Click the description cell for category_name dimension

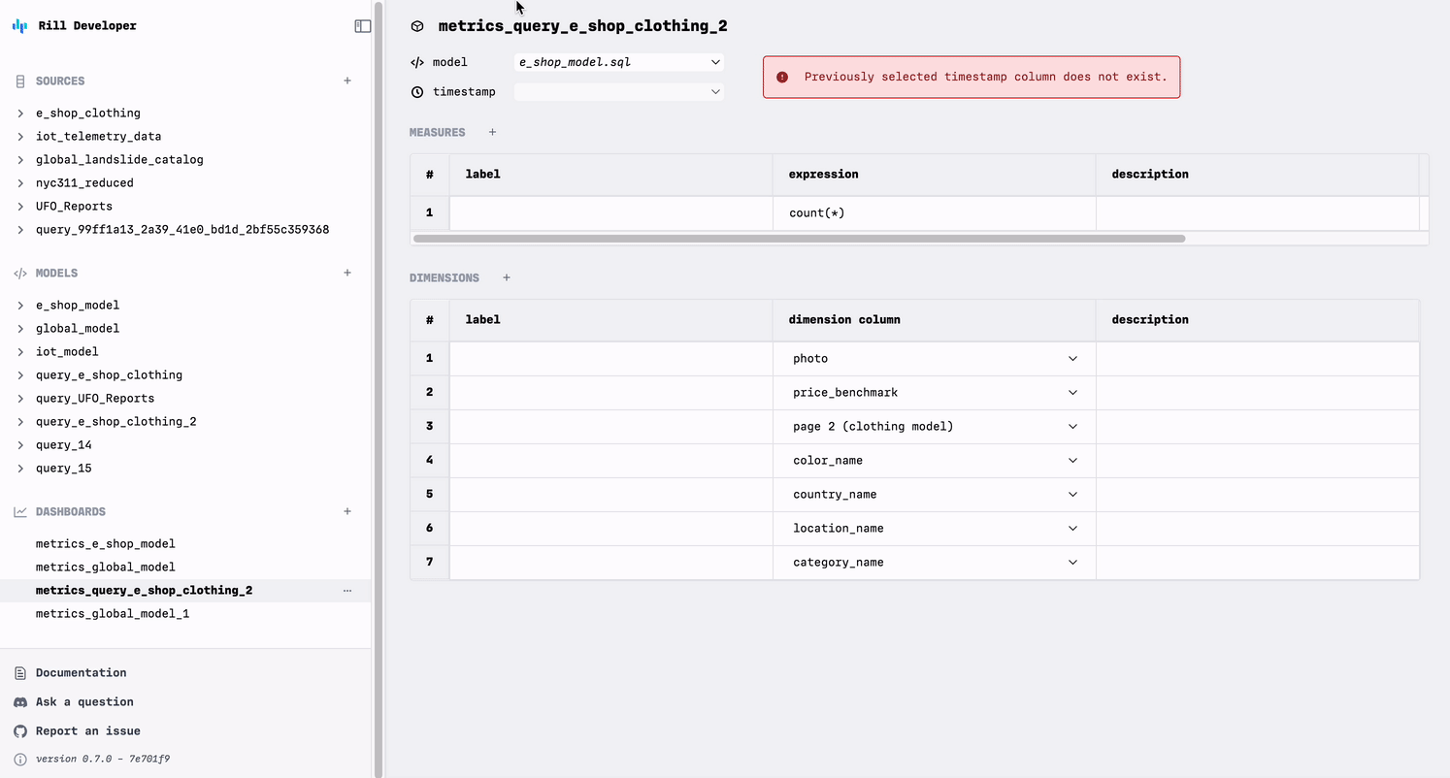pos(1258,562)
